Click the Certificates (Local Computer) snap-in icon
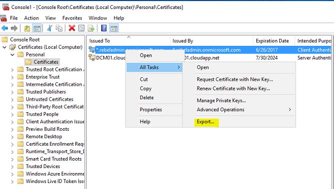Viewport: 334px width, 189px height. (x=12, y=47)
